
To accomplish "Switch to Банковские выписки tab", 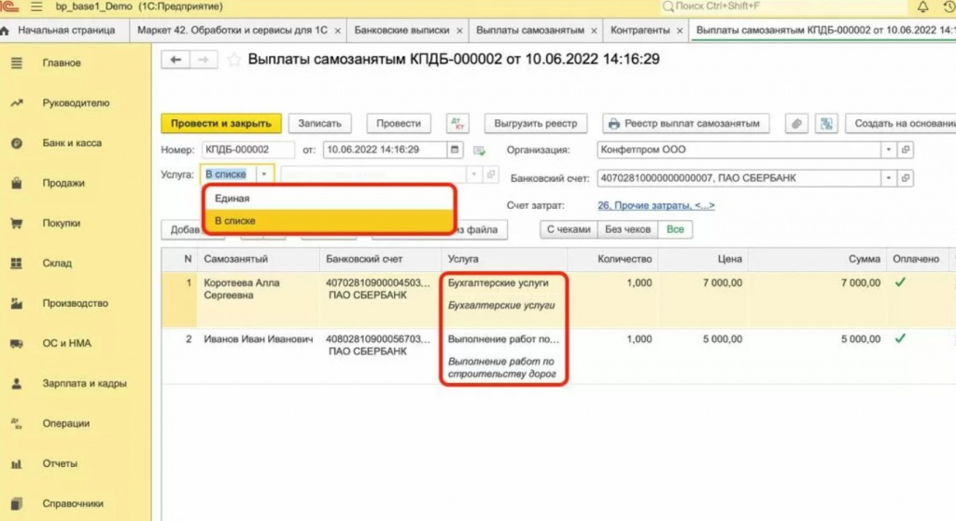I will pos(401,31).
